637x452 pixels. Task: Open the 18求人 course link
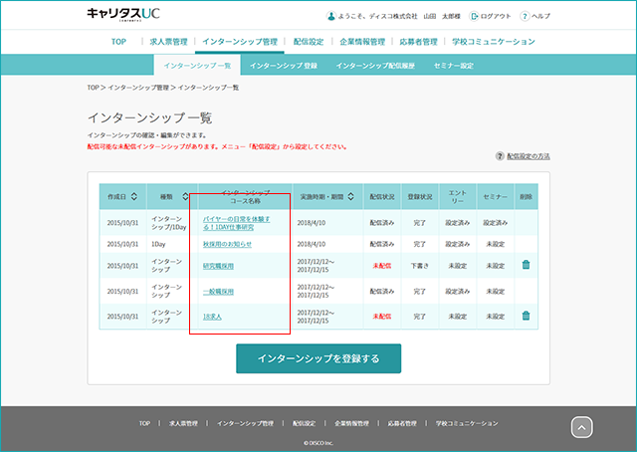point(212,317)
